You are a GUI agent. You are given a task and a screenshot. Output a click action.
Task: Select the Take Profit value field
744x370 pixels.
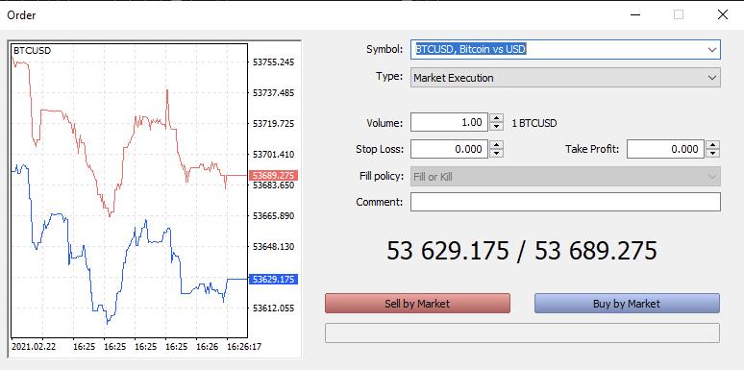coord(666,149)
